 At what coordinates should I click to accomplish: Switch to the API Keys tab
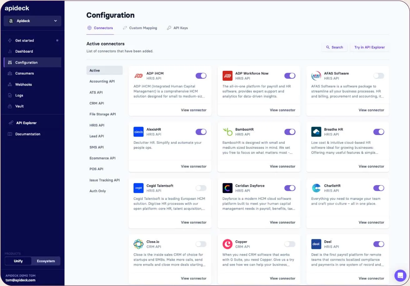[x=177, y=28]
